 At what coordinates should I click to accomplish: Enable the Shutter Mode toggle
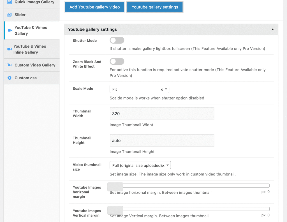[x=117, y=41]
